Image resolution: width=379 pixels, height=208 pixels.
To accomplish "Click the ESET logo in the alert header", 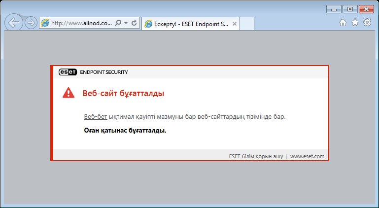I will pos(68,72).
